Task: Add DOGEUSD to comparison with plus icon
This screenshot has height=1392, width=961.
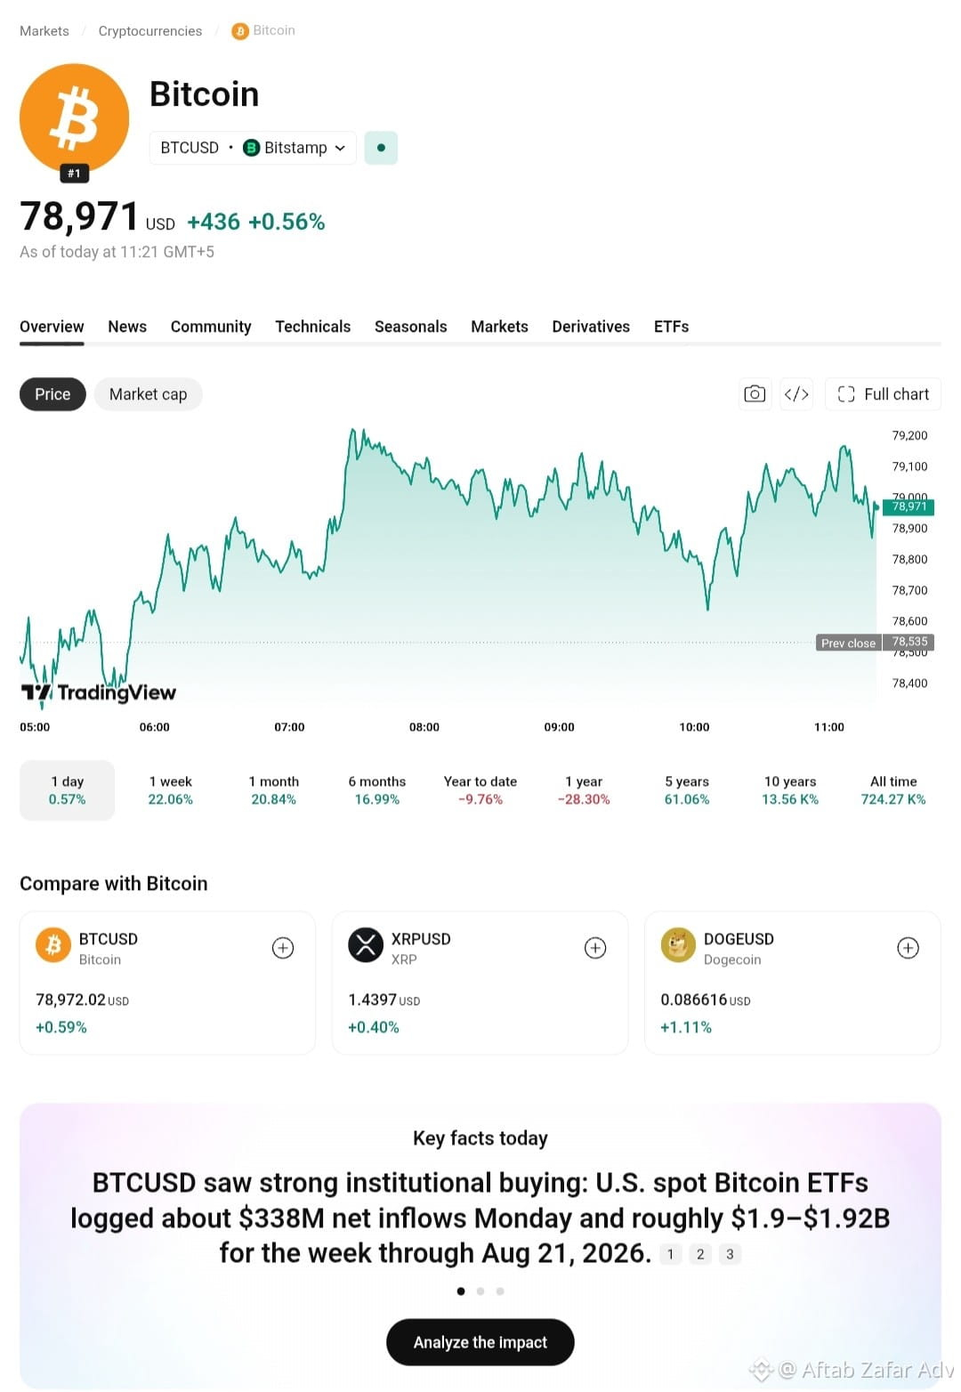Action: click(908, 948)
